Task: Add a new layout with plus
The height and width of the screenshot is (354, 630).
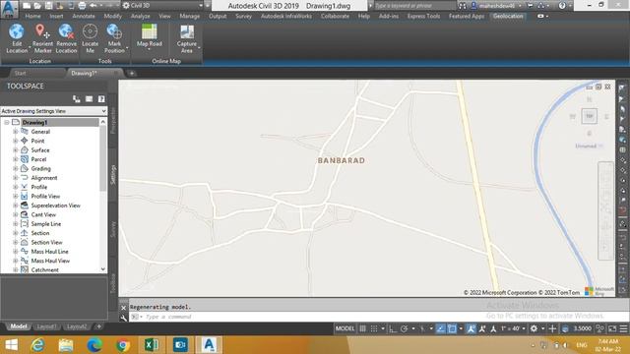Action: tap(98, 326)
